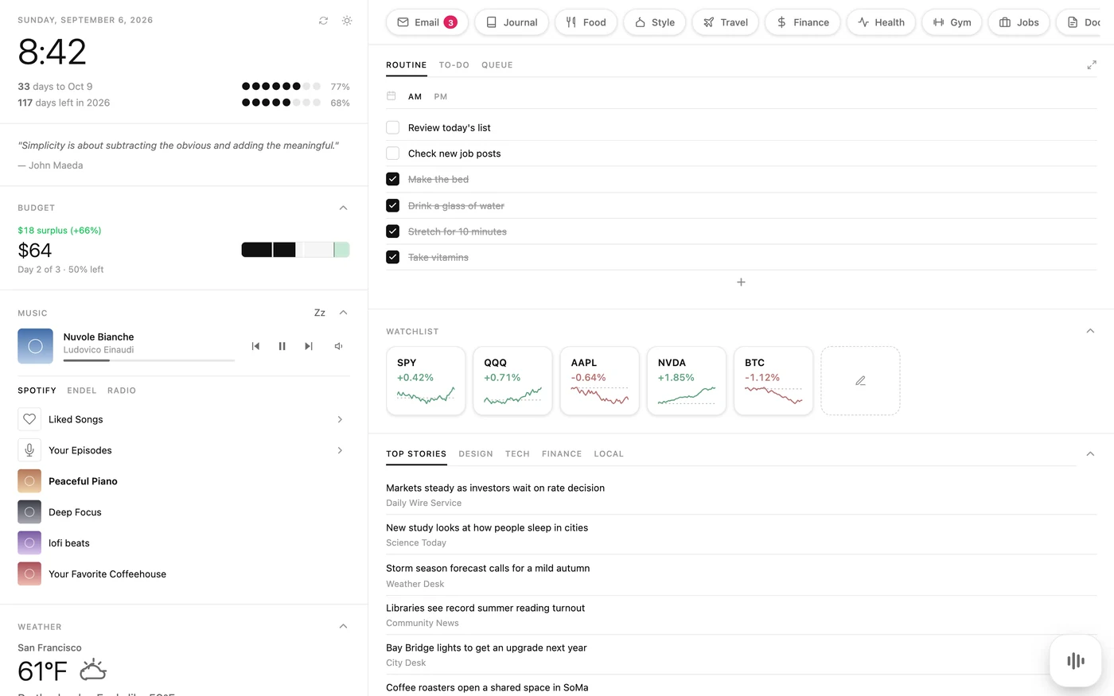Collapse the Budget section
This screenshot has width=1114, height=696.
(x=343, y=208)
